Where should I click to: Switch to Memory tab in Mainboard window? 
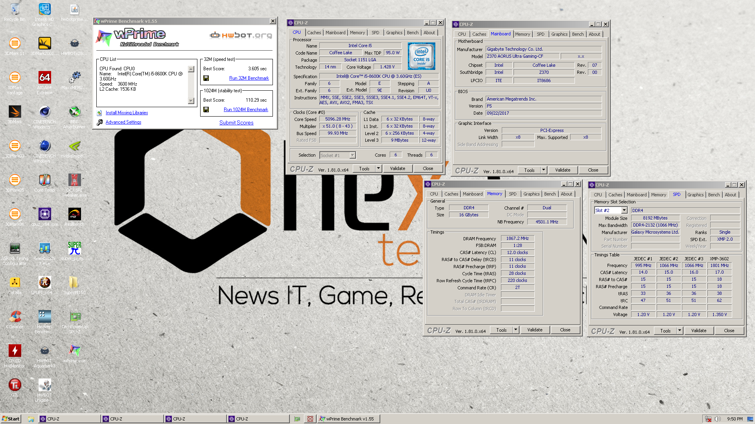tap(523, 34)
